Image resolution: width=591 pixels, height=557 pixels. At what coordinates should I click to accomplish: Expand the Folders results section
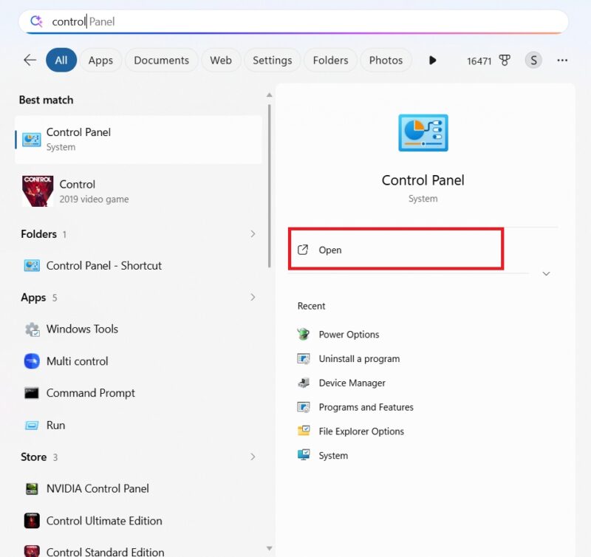[253, 234]
